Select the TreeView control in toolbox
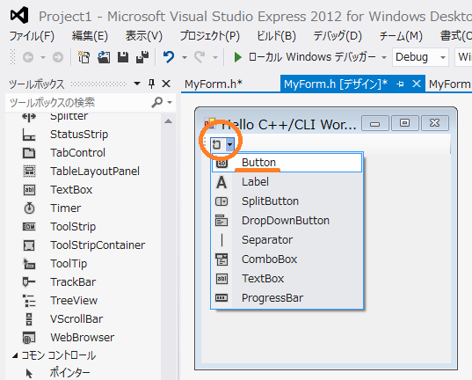Viewport: 472px width, 380px height. [74, 301]
